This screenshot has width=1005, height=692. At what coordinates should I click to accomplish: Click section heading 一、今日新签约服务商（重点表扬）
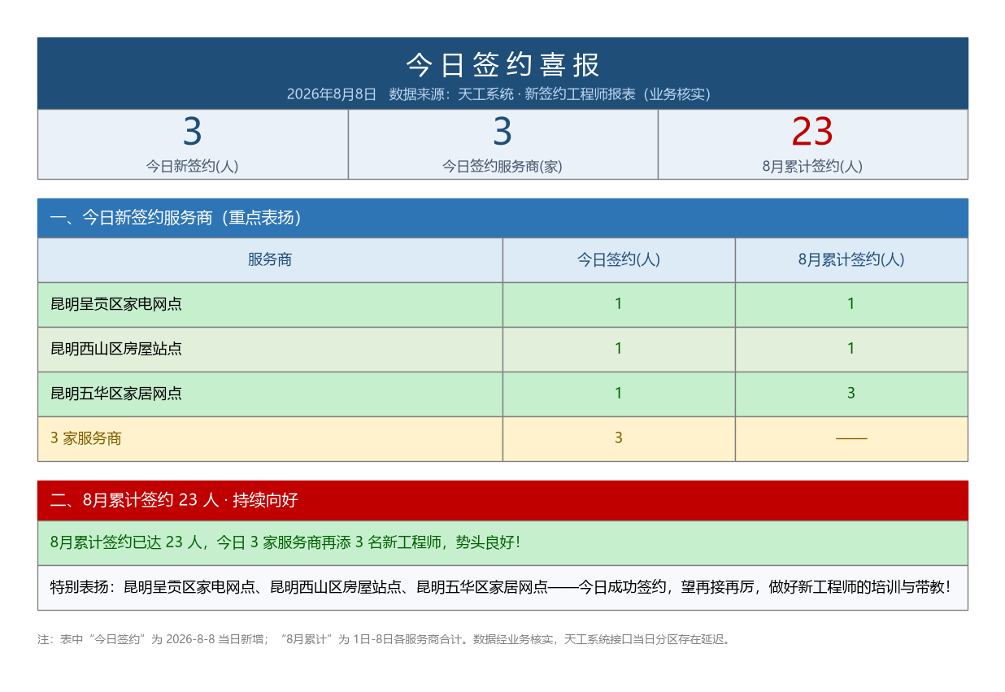point(176,218)
